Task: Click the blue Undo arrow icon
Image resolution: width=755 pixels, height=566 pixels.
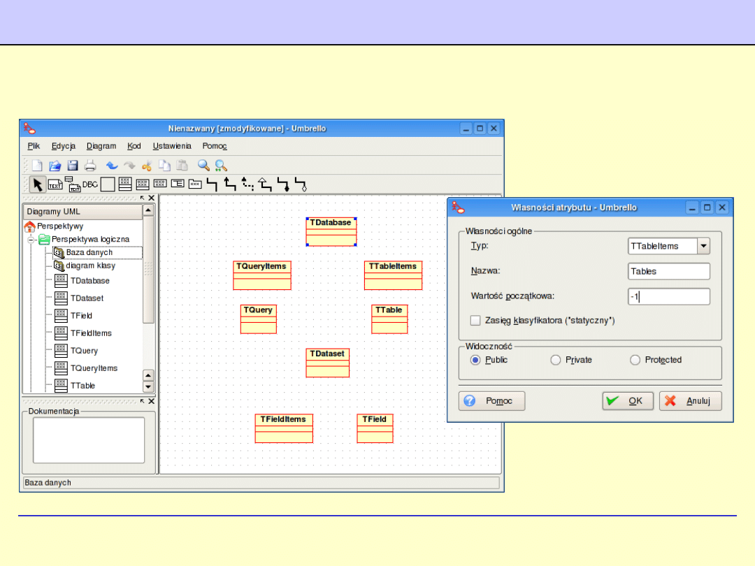Action: pos(112,166)
